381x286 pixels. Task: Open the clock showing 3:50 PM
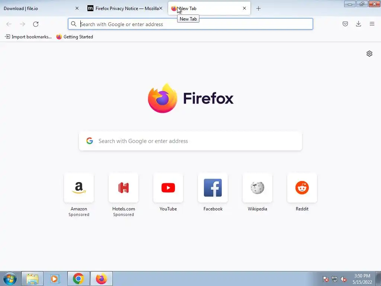point(362,279)
